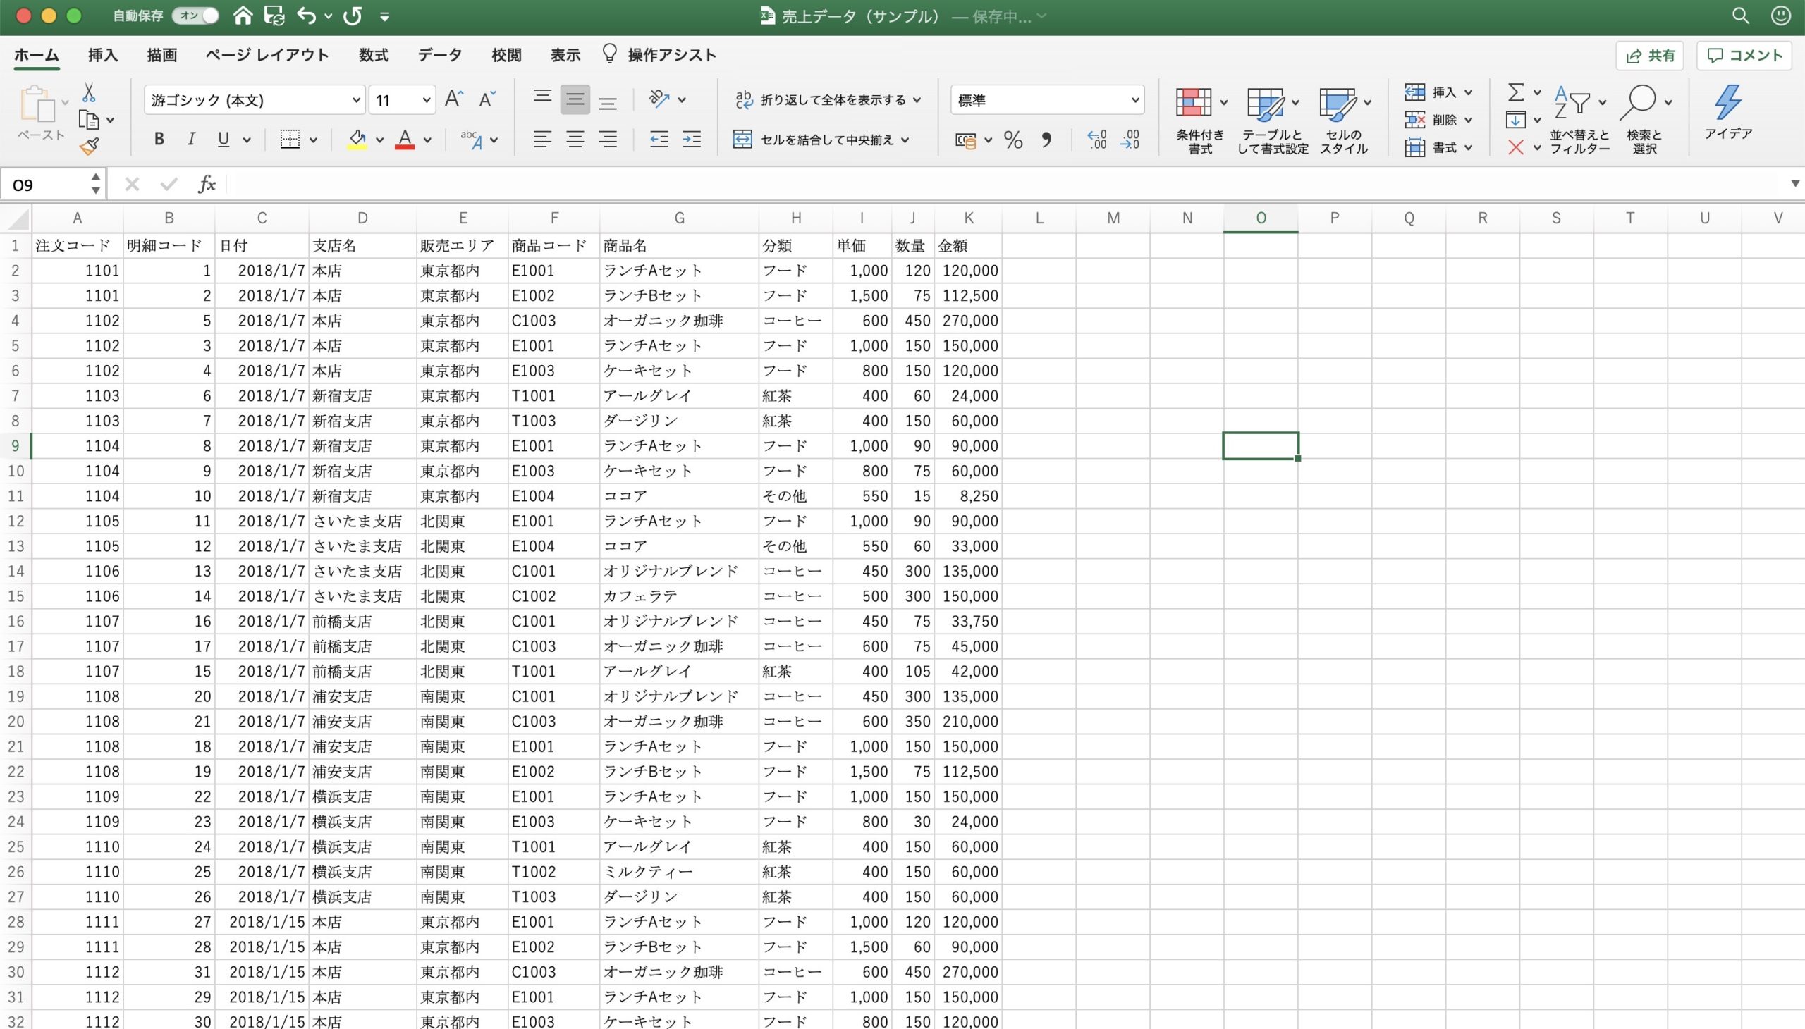The image size is (1805, 1029).
Task: Align cell content to top
Action: (542, 99)
